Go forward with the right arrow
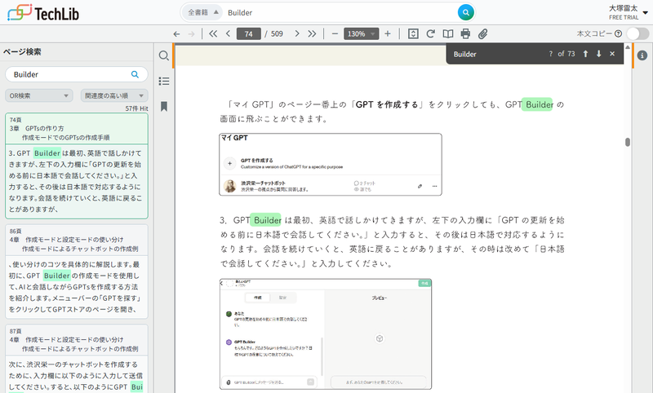Viewport: 653px width, 393px height. [x=191, y=33]
